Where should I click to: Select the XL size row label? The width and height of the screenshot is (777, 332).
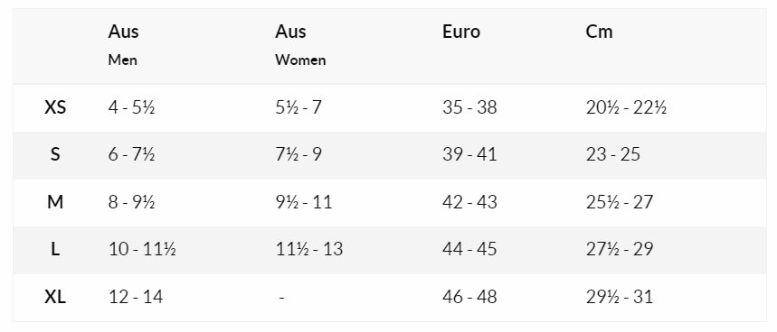pos(55,297)
